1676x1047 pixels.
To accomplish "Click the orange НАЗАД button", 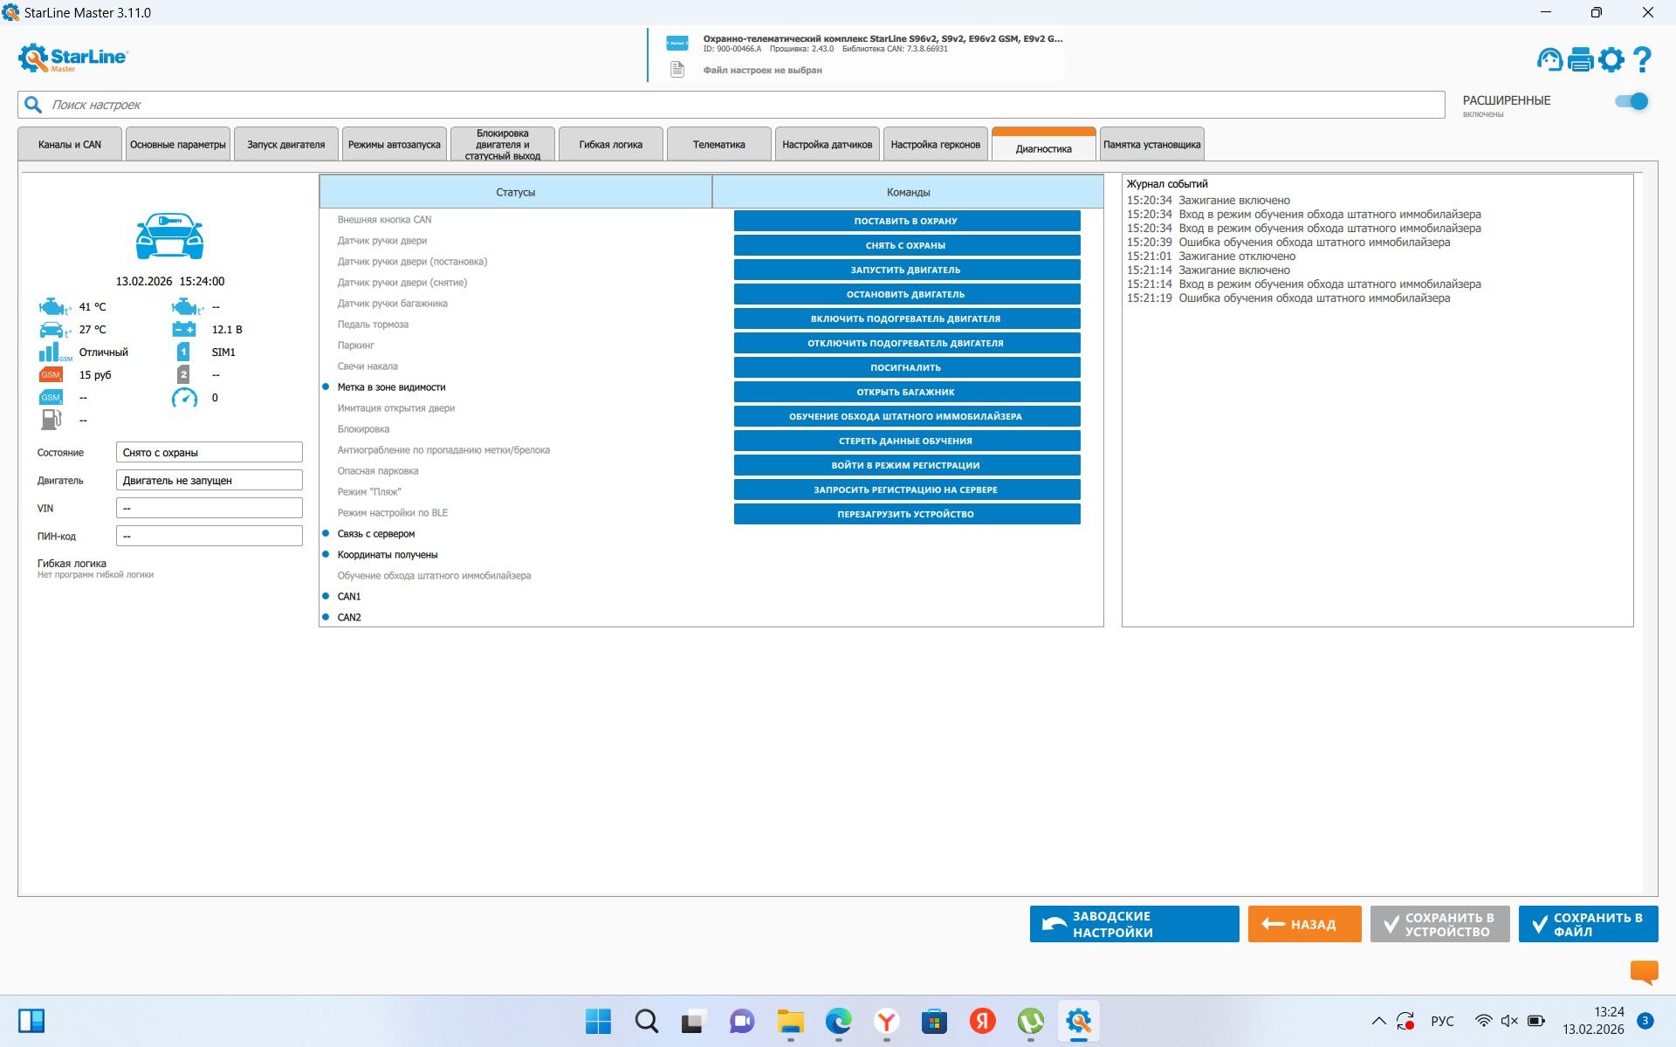I will (1304, 924).
